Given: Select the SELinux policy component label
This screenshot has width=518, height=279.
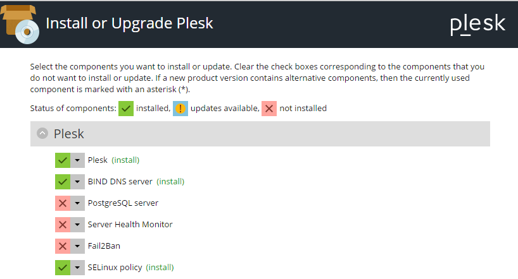Looking at the screenshot, I should coord(115,268).
